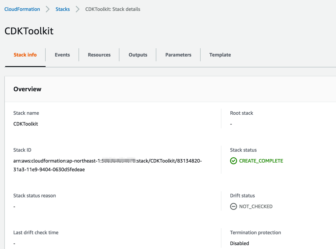The width and height of the screenshot is (336, 249).
Task: Select the Stack info tab
Action: [x=25, y=55]
